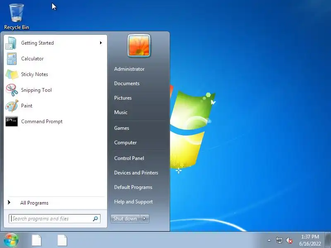The image size is (331, 248).
Task: Click the Shut down button
Action: coord(125,219)
